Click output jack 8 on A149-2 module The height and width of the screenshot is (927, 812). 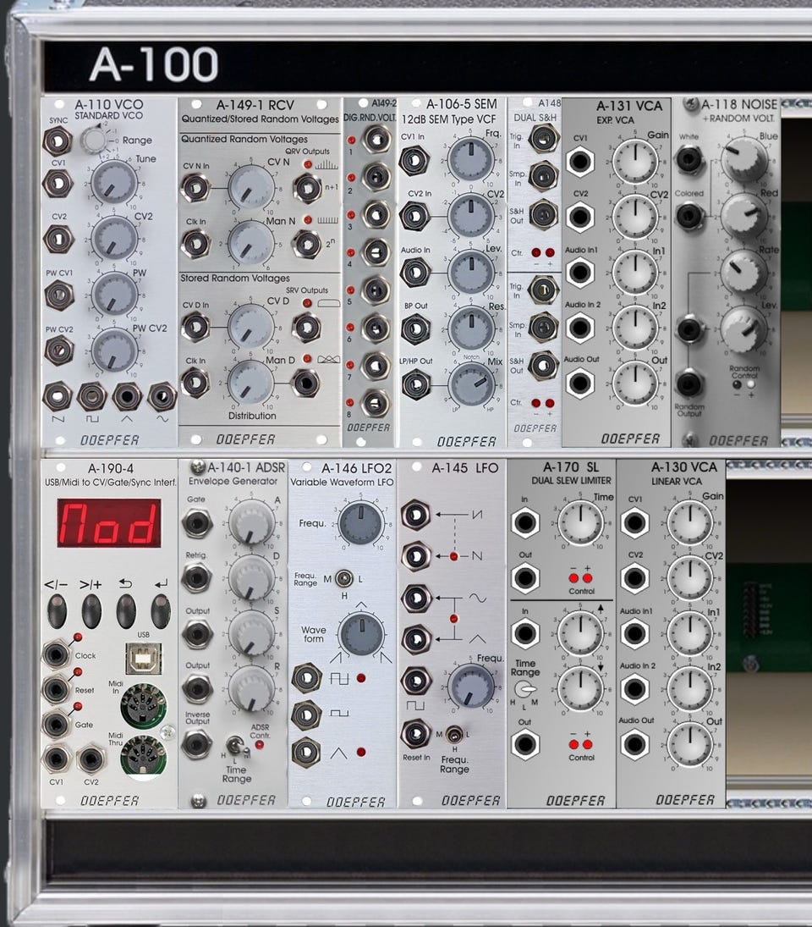click(376, 404)
